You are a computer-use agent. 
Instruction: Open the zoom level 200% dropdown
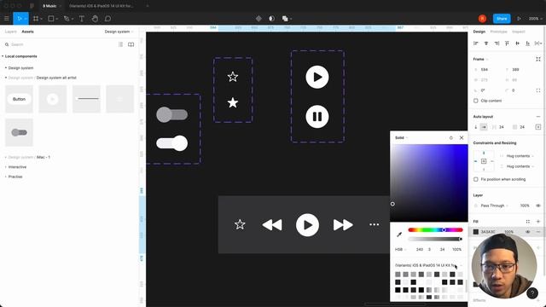(x=535, y=19)
